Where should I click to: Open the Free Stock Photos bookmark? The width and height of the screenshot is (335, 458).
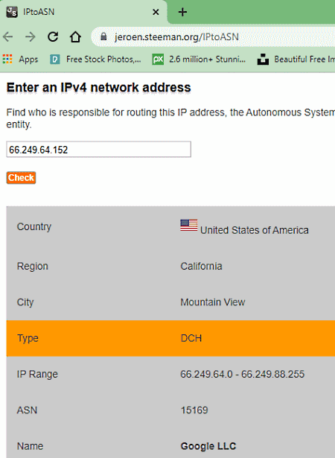click(x=95, y=60)
